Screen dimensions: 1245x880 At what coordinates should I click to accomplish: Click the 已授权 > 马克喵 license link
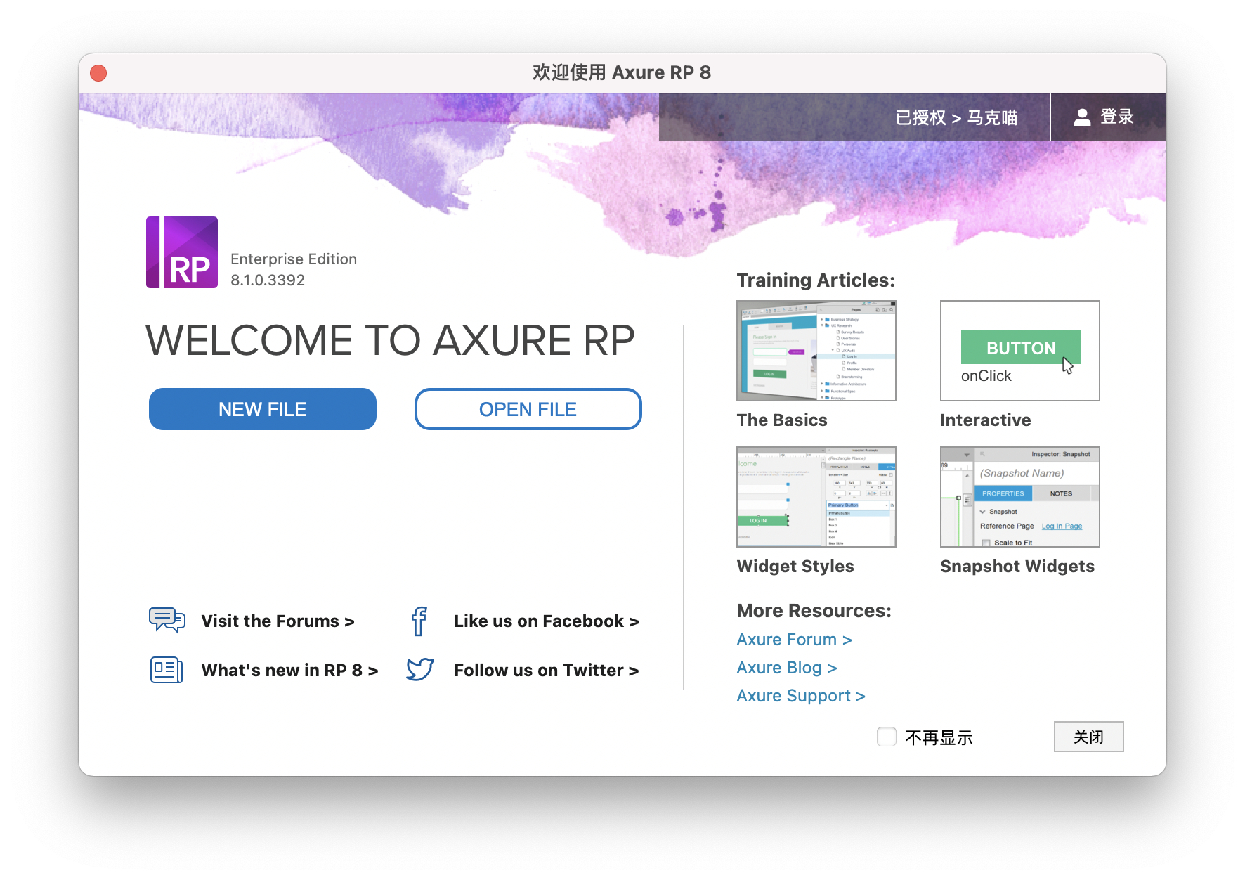point(956,117)
